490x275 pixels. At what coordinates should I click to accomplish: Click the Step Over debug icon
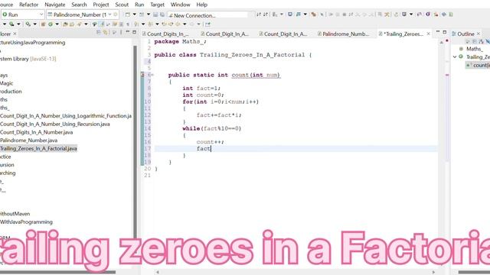coord(364,15)
